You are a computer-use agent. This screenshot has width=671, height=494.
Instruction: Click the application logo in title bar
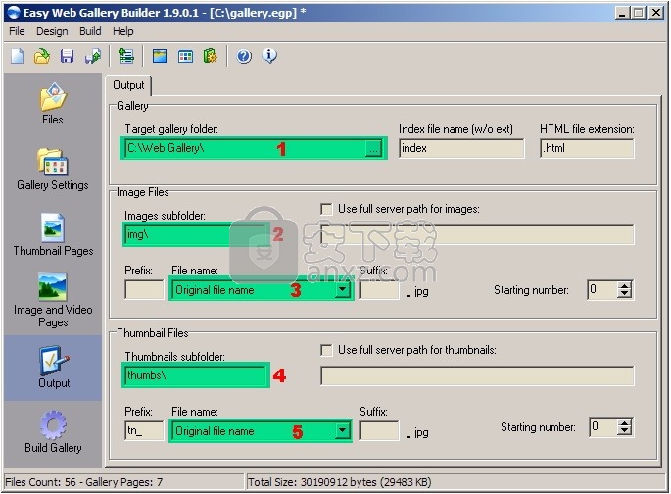point(14,13)
